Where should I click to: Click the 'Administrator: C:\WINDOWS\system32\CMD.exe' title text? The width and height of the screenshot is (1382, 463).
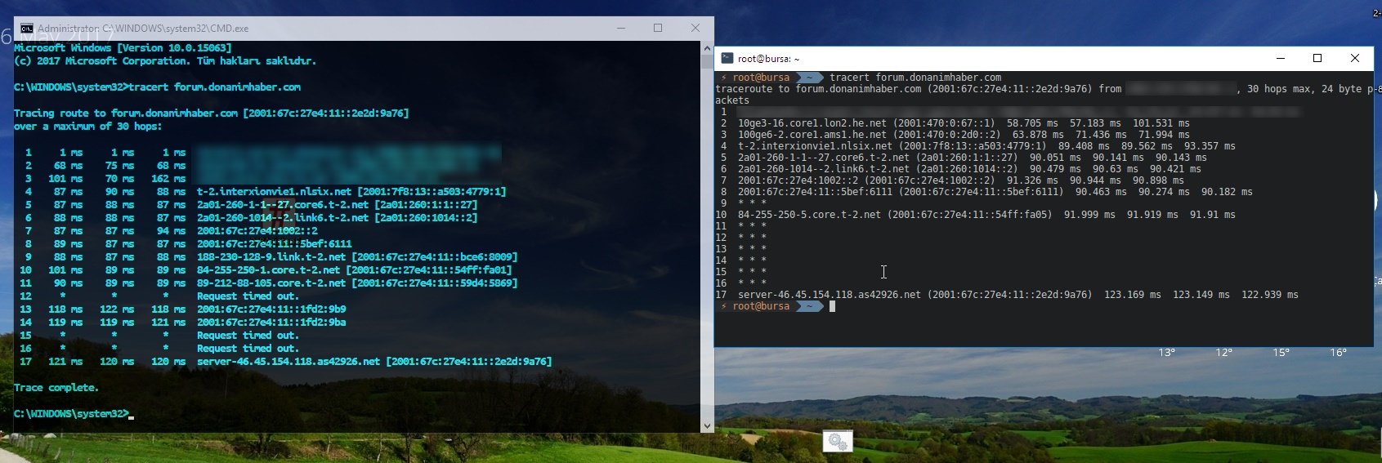[143, 28]
